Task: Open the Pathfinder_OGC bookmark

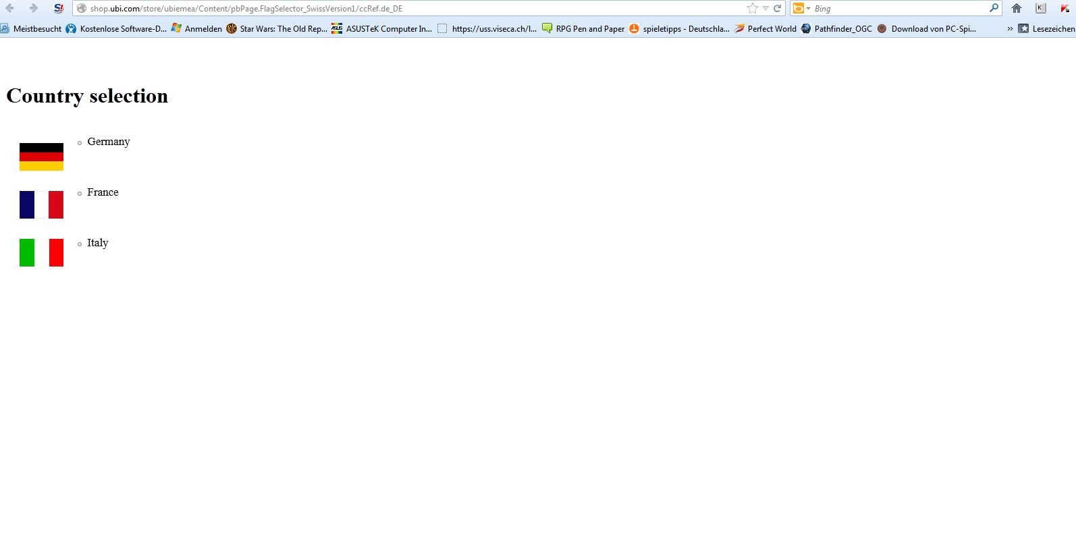Action: pos(836,28)
